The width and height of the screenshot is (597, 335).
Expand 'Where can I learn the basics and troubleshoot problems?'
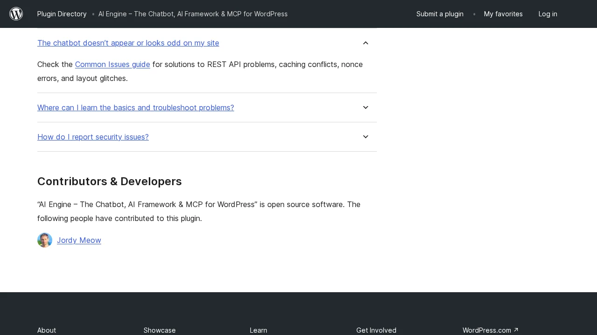tap(136, 107)
